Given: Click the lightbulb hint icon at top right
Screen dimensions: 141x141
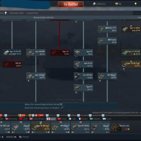Looking at the screenshot, I should (x=135, y=4).
